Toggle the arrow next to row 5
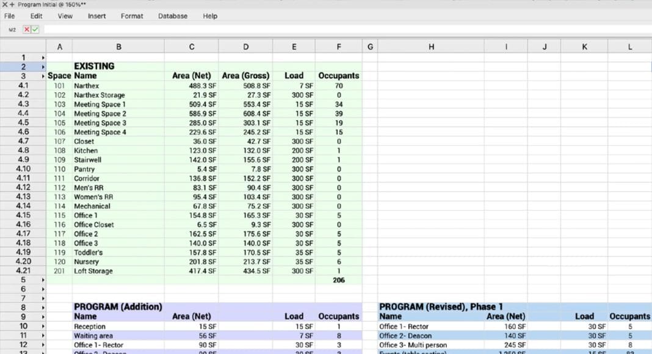The height and width of the screenshot is (354, 652). pos(43,280)
